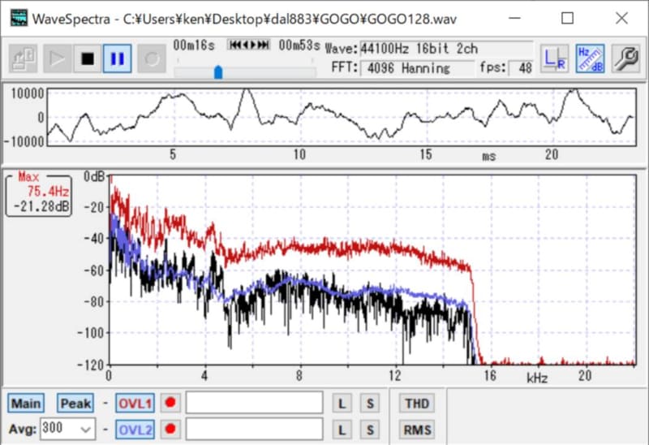Click the red record dot beside OVL2
The height and width of the screenshot is (445, 649).
tap(170, 430)
